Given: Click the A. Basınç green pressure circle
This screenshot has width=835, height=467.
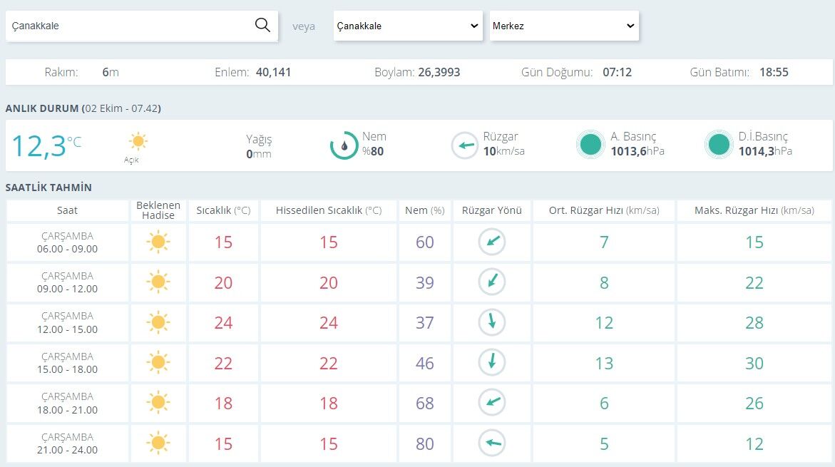Looking at the screenshot, I should (x=590, y=145).
